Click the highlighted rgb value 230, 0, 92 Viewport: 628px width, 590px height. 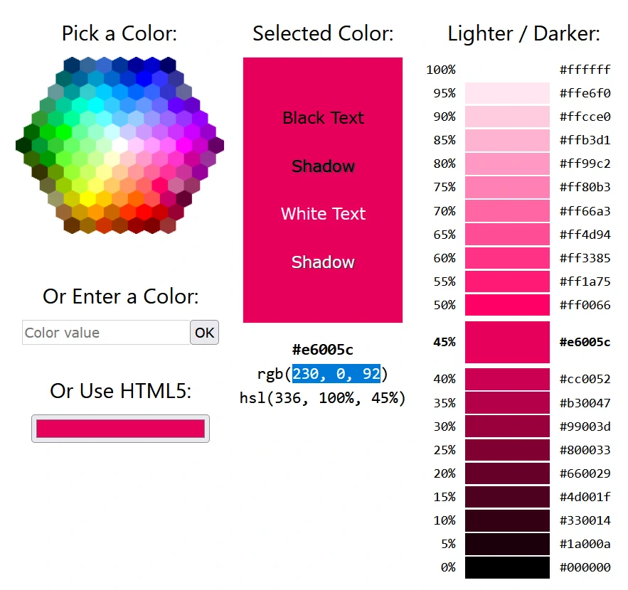pyautogui.click(x=336, y=373)
